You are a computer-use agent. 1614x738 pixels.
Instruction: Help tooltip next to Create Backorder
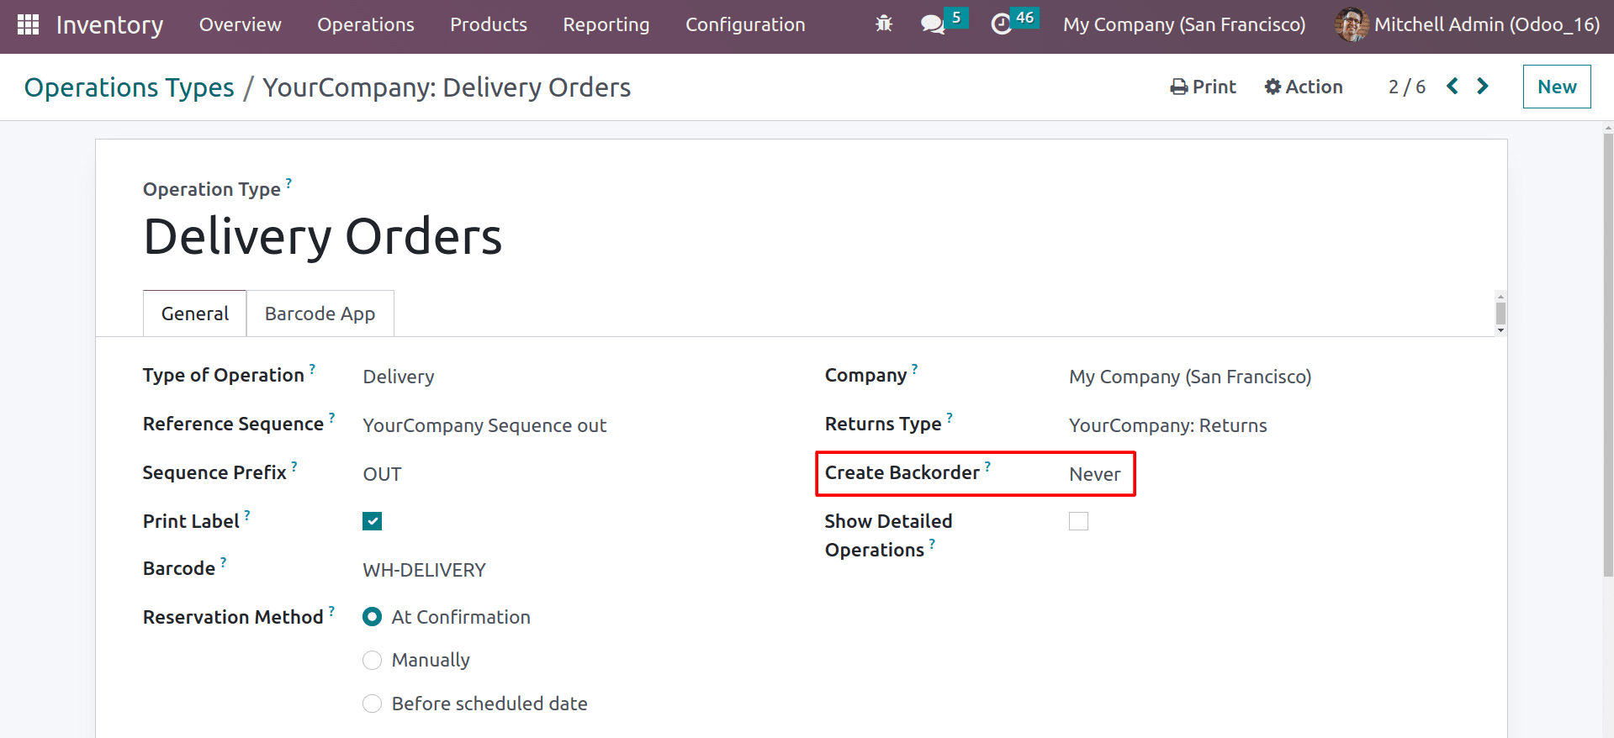[987, 466]
